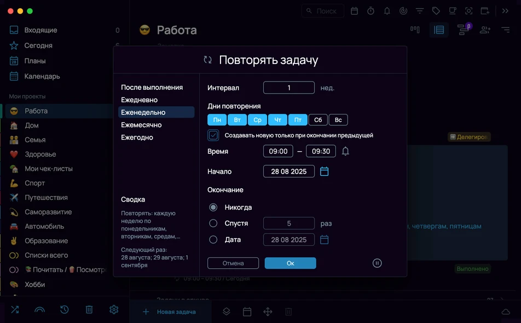The width and height of the screenshot is (521, 323).
Task: Uncheck Создавать новую только при окончании предыдущей
Action: tap(213, 135)
